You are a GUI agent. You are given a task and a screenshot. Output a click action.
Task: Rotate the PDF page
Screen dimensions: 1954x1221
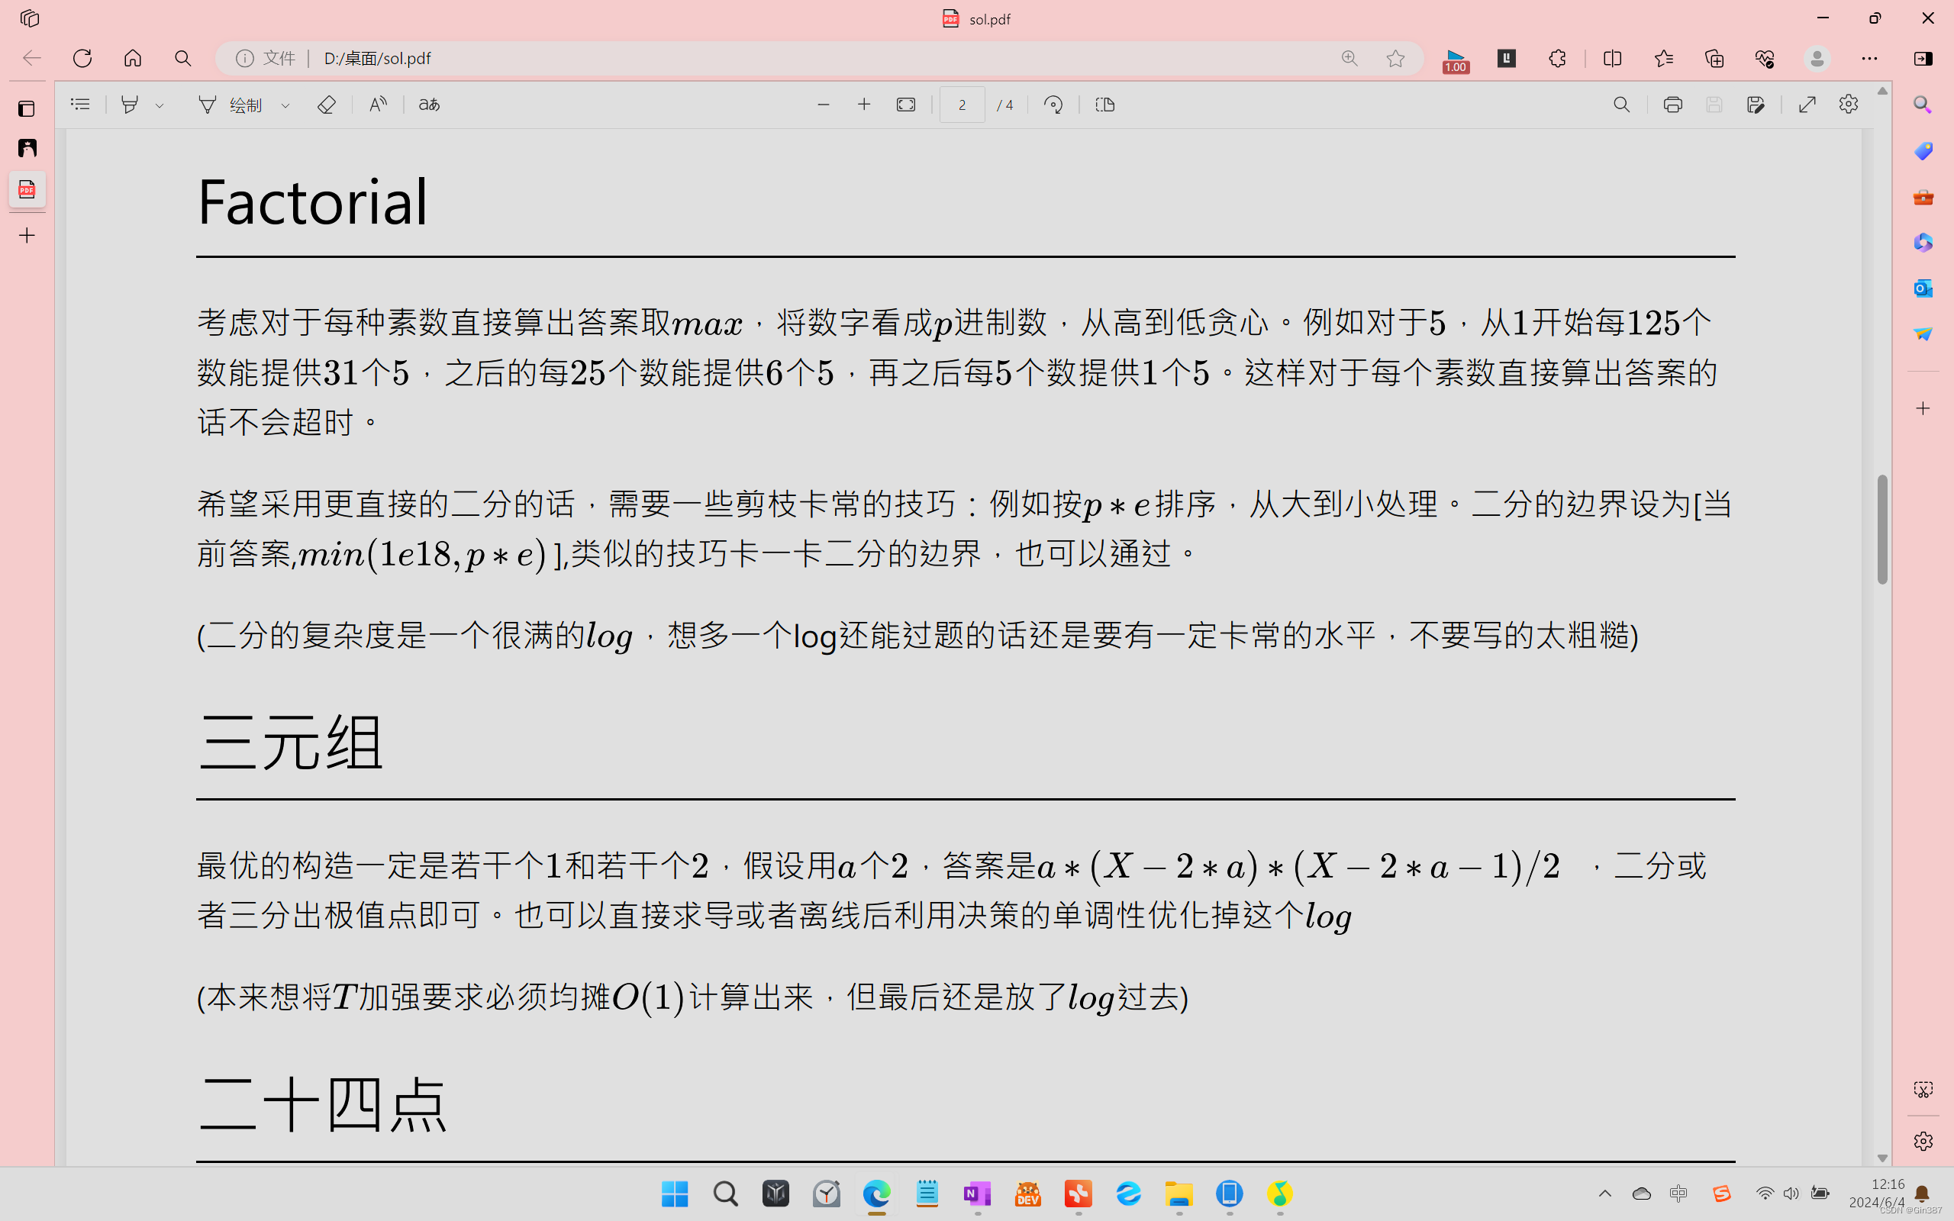1053,105
